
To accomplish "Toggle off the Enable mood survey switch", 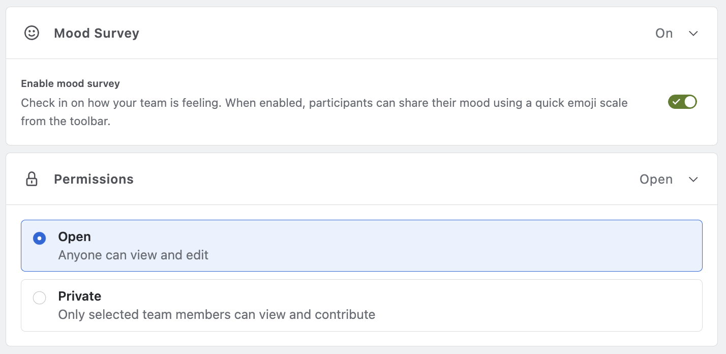I will tap(682, 102).
